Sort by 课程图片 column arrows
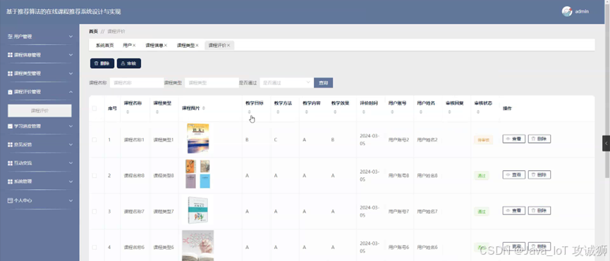 point(204,108)
